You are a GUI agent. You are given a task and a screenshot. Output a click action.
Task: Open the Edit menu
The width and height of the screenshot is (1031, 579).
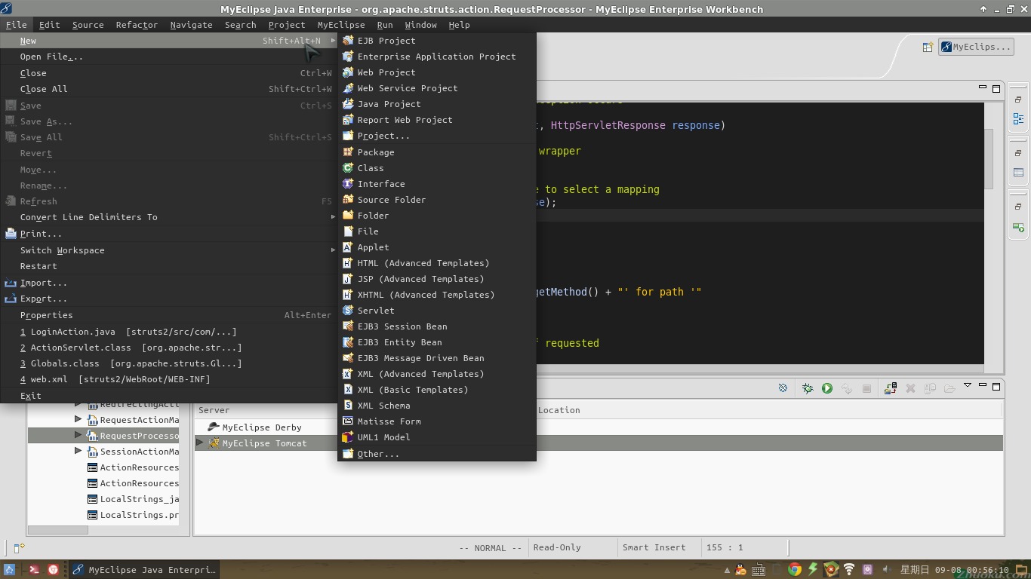(x=50, y=25)
